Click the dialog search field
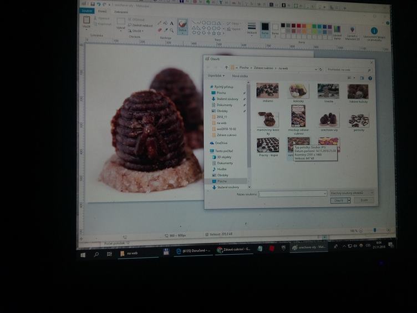Screen dimensions: 417x313 coord(348,70)
